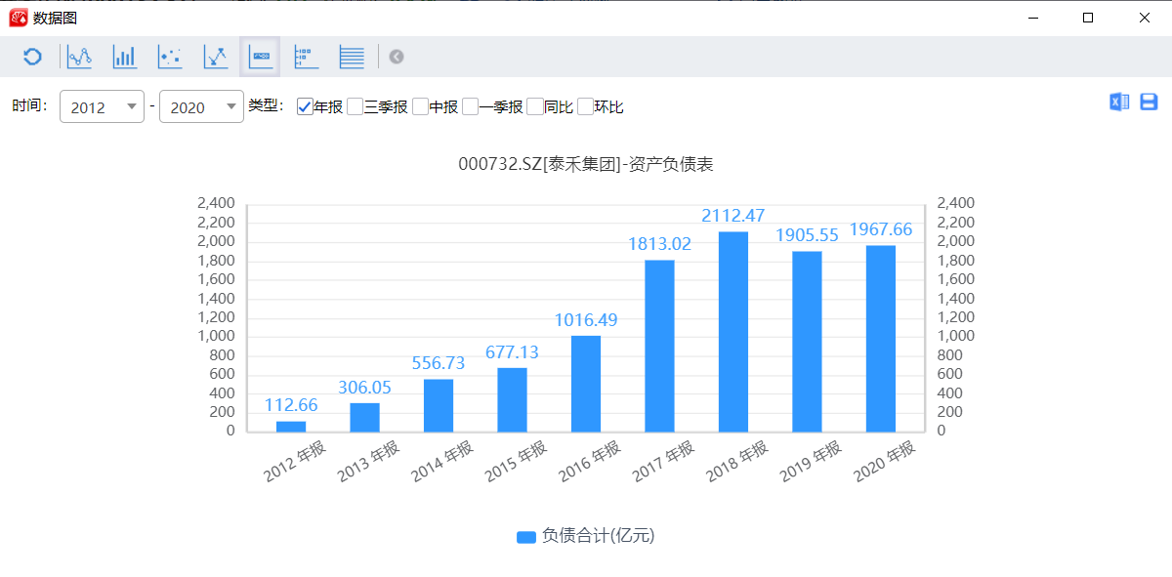Viewport: 1172px width, 577px height.
Task: Click the save disk icon
Action: click(x=1149, y=103)
